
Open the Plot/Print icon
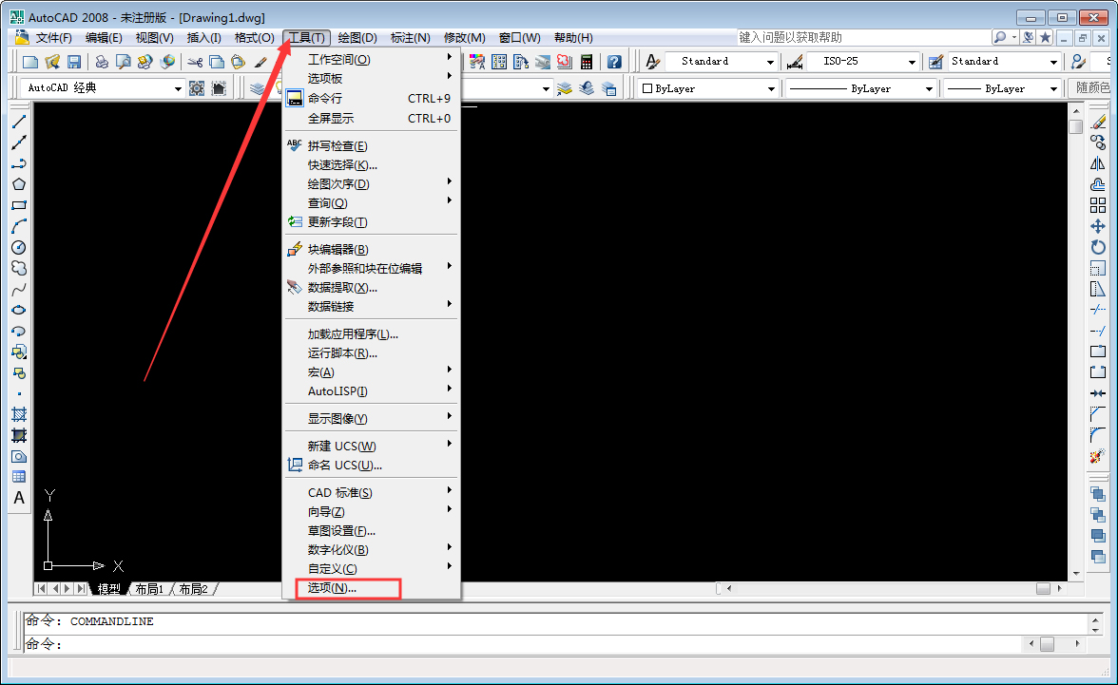102,62
